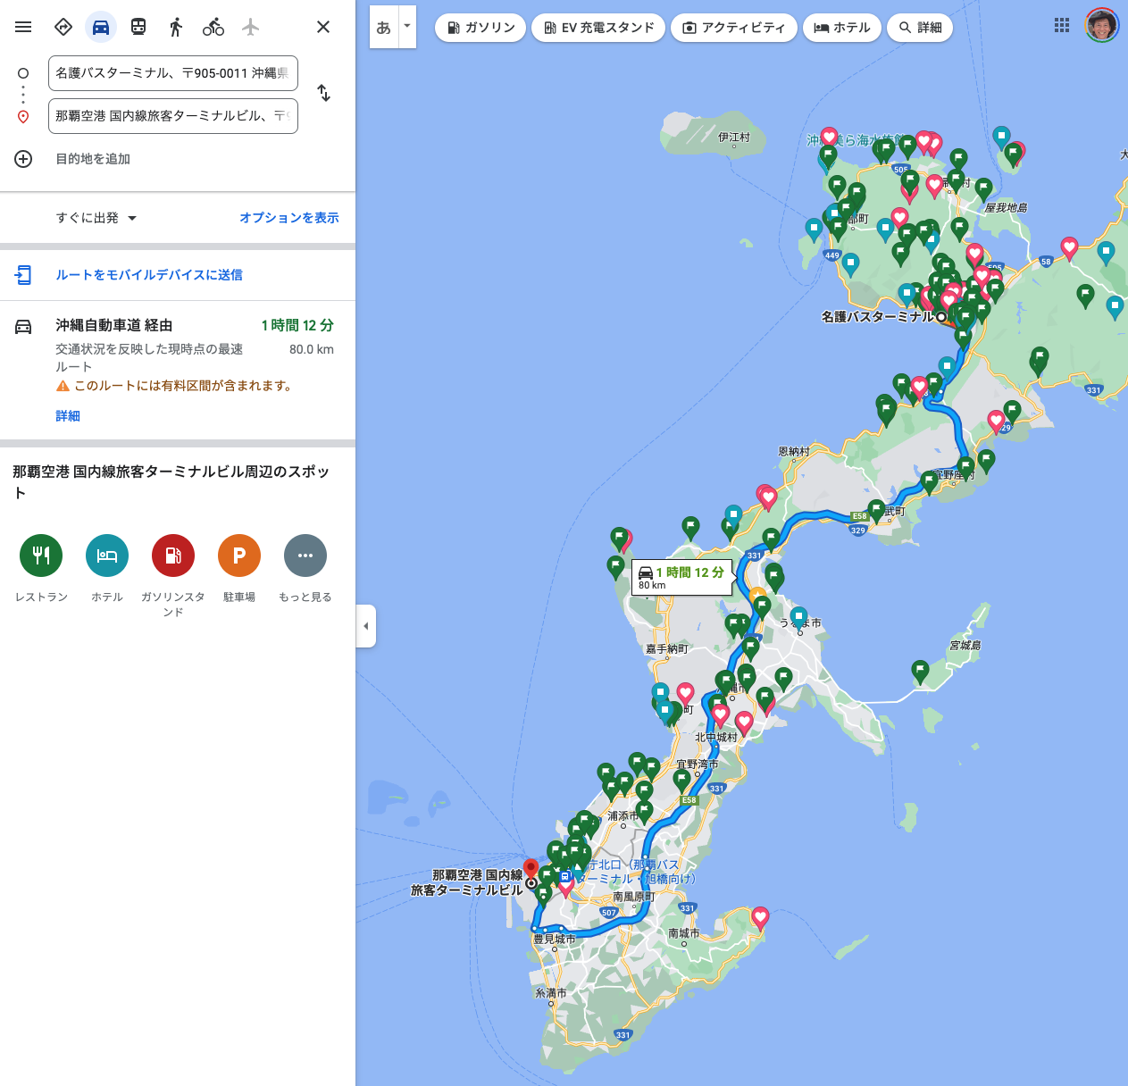The image size is (1128, 1086).
Task: Select EV 充電スタンド chip
Action: (598, 28)
